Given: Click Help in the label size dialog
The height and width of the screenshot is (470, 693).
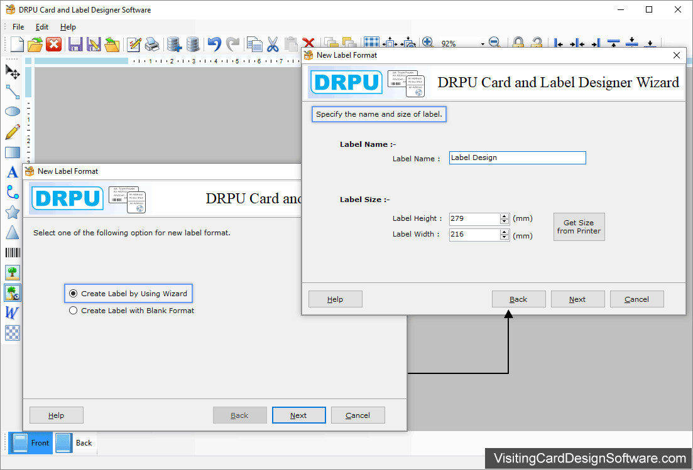Looking at the screenshot, I should point(335,299).
